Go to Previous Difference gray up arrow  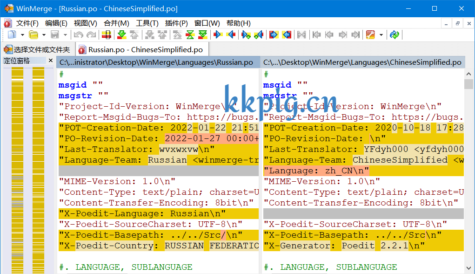tap(134, 35)
